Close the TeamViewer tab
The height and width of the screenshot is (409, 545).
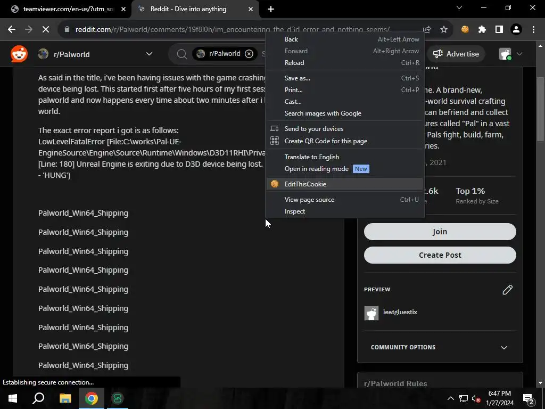click(123, 9)
